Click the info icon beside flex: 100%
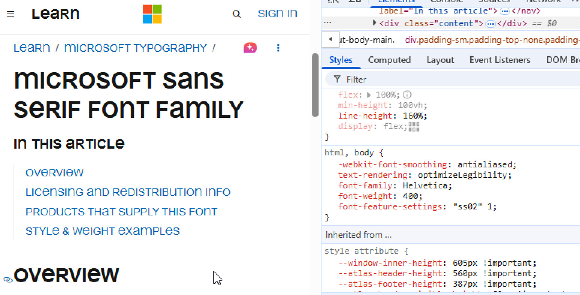Viewport: 580px width, 295px height. (x=407, y=95)
